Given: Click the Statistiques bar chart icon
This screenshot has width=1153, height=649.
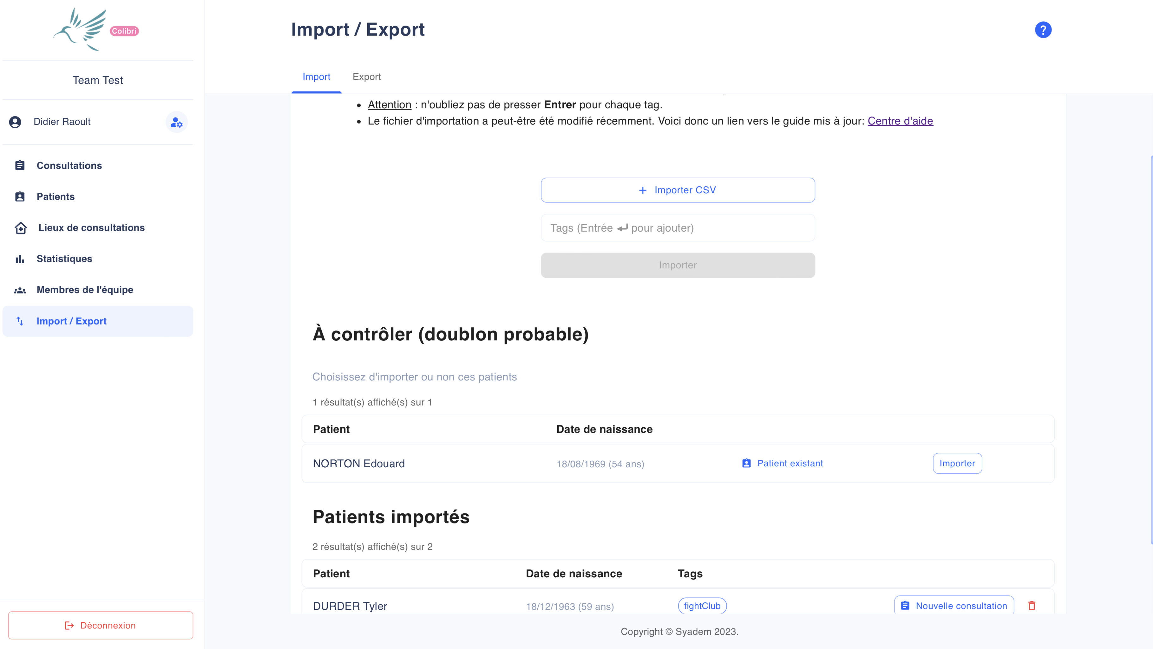Looking at the screenshot, I should [x=20, y=259].
